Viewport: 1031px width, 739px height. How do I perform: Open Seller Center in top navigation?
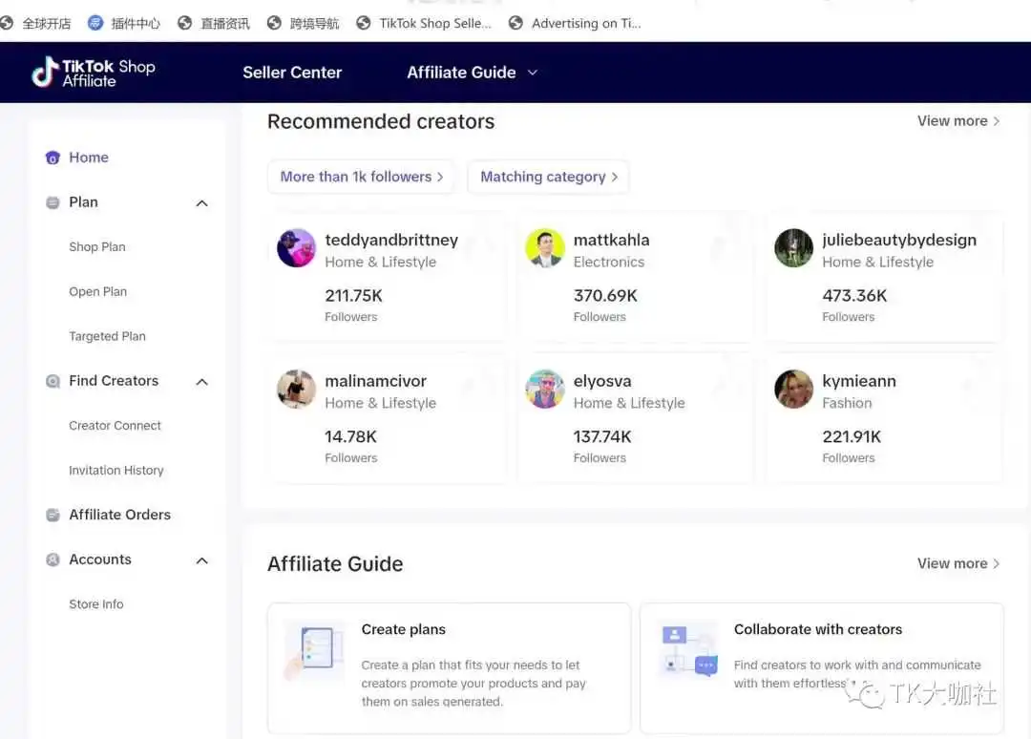[292, 73]
